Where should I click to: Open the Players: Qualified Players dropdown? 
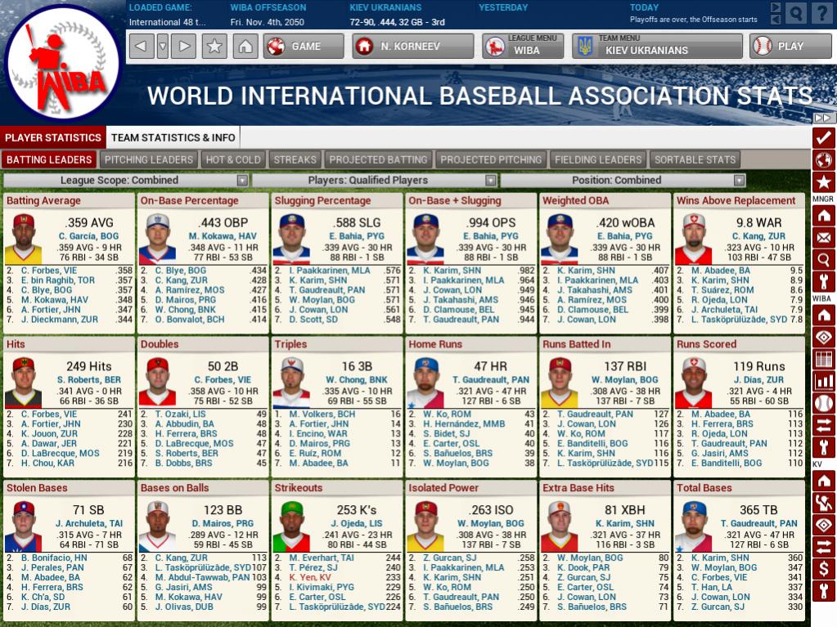tap(490, 181)
